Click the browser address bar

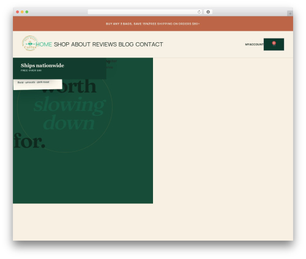[145, 12]
